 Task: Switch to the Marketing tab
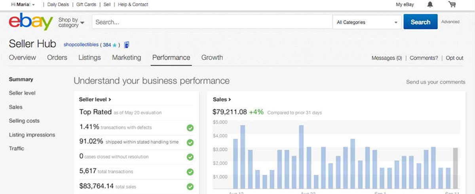(126, 58)
